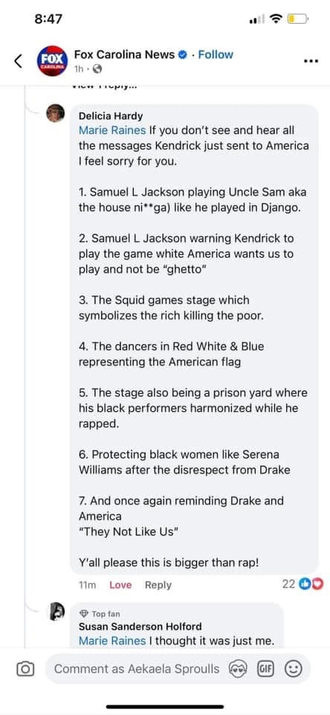Reply to Delicia Hardy's comment
This screenshot has width=330, height=715.
coord(158,585)
